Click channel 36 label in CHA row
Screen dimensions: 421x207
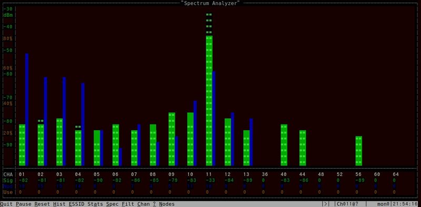(265, 174)
